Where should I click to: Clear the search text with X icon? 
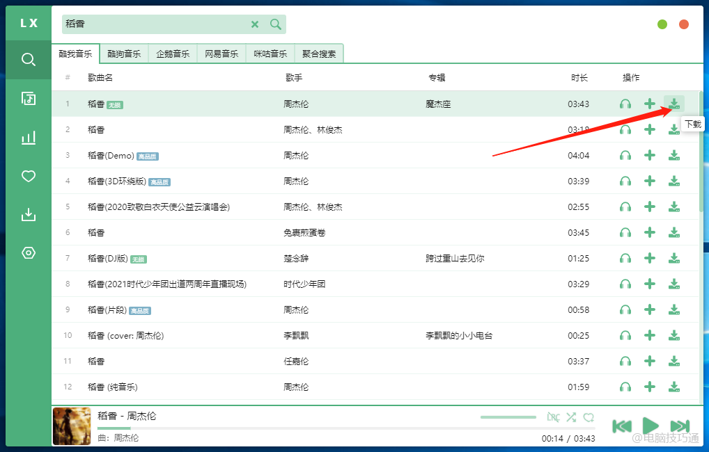point(255,24)
